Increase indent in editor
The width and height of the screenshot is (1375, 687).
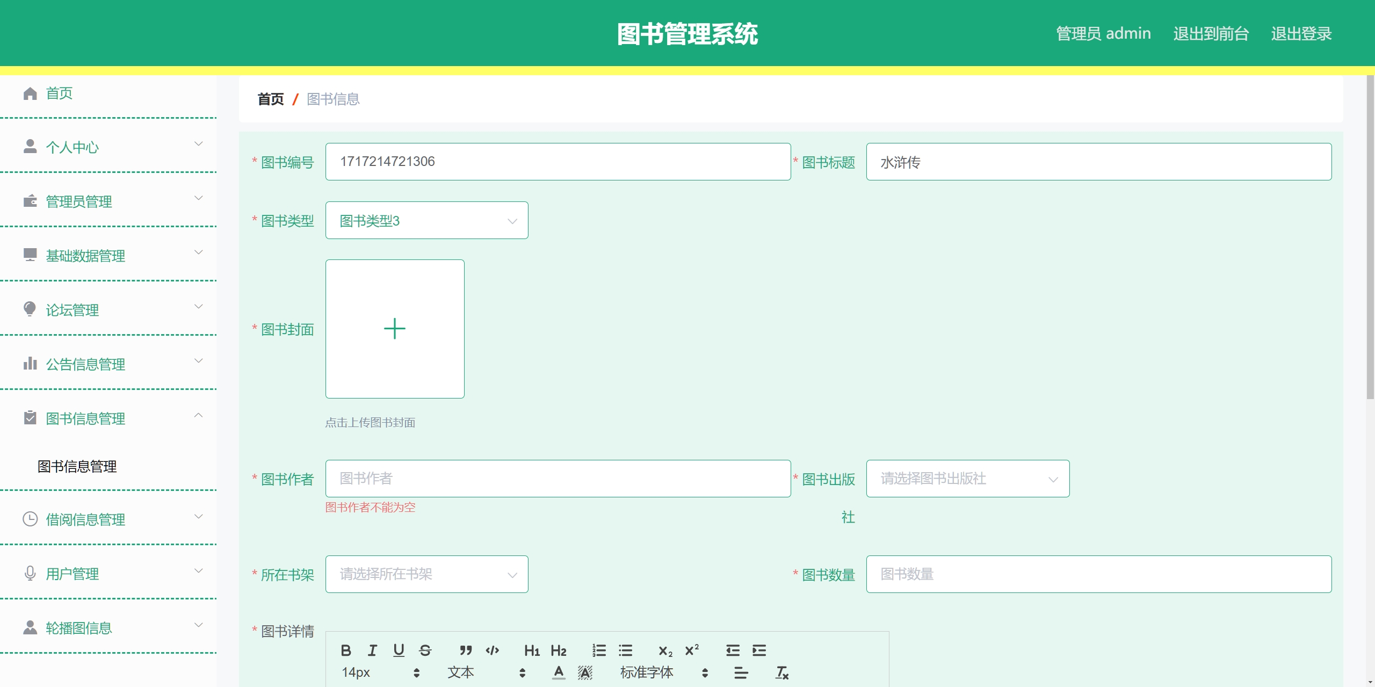(x=759, y=650)
